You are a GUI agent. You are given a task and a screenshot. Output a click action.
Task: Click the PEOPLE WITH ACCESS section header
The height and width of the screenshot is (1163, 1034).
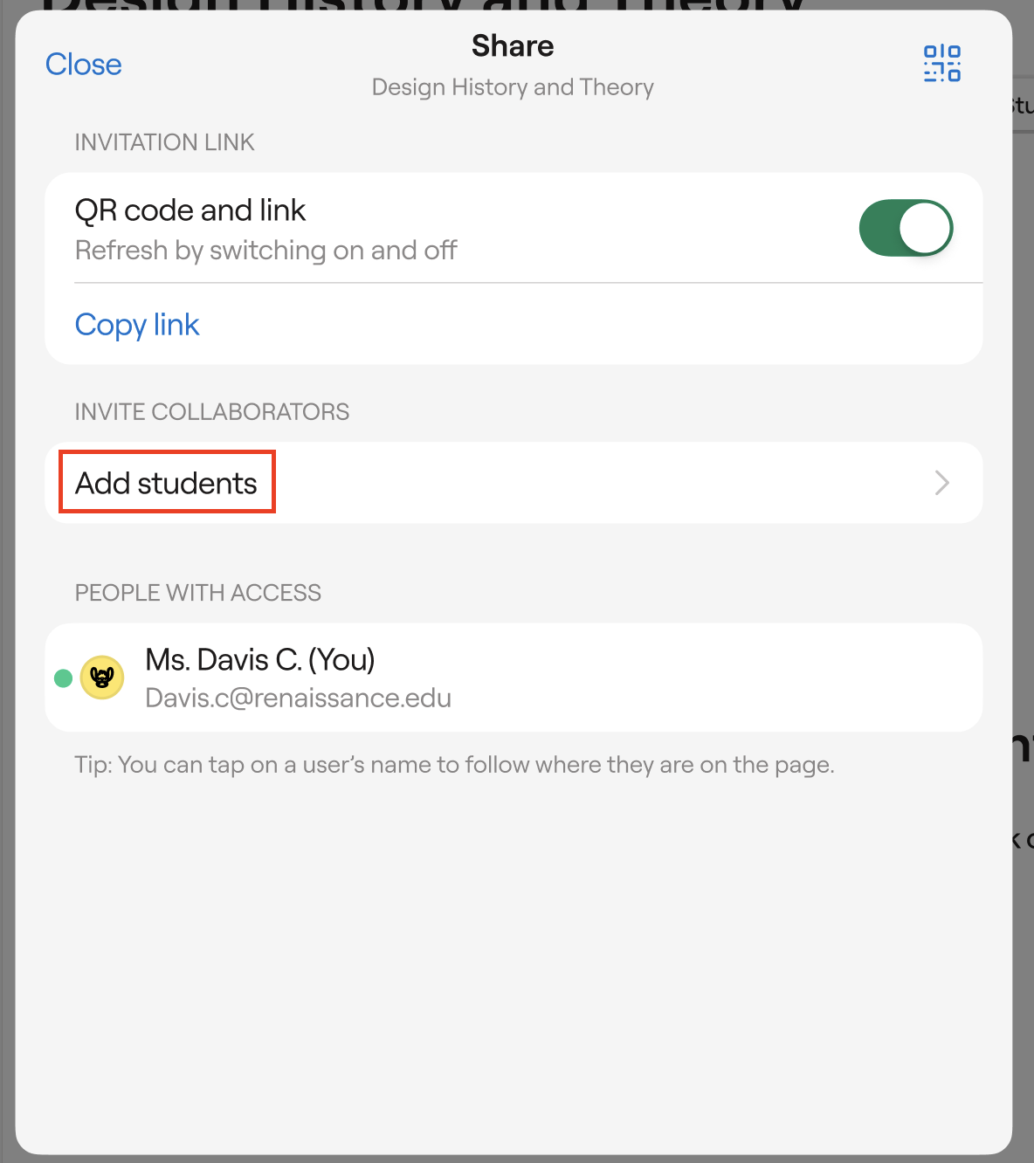click(198, 593)
